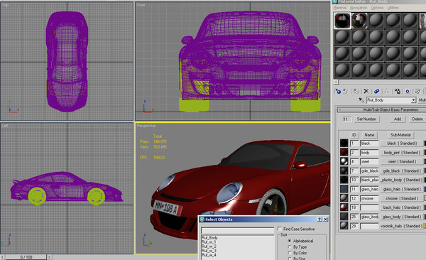The height and width of the screenshot is (260, 426).
Task: Select By Color sort radio button
Action: [x=290, y=253]
